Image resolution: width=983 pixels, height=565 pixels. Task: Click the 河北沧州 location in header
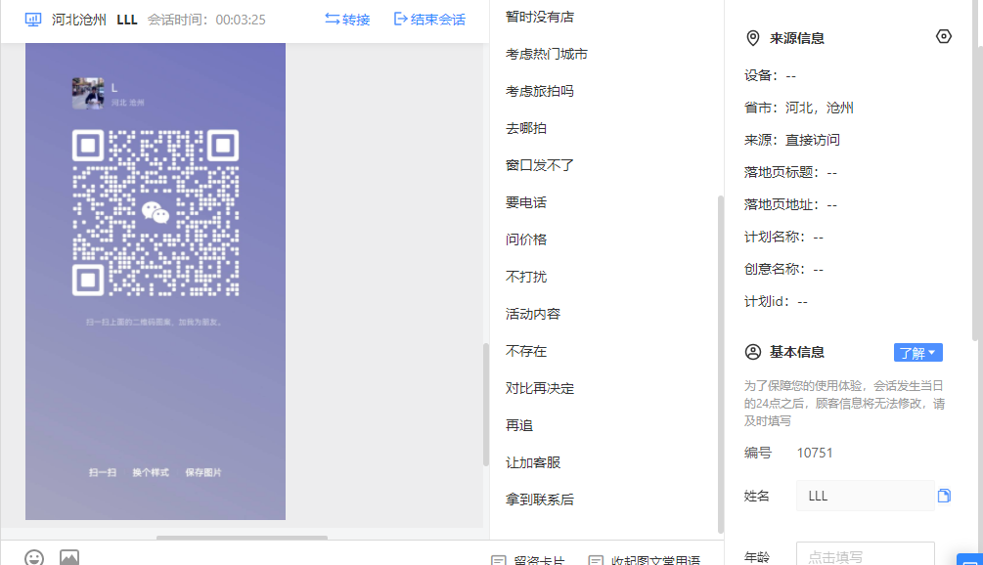point(79,21)
